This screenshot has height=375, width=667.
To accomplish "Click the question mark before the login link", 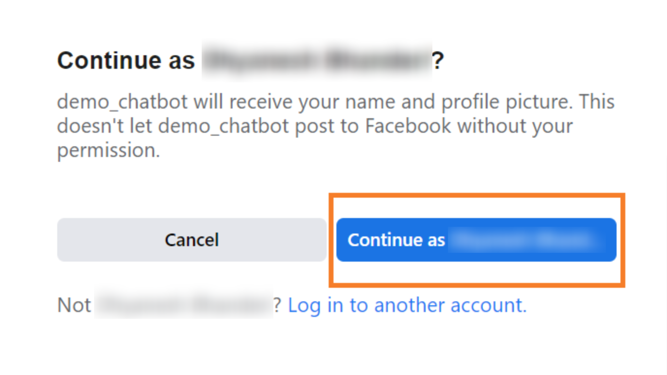I will (278, 305).
